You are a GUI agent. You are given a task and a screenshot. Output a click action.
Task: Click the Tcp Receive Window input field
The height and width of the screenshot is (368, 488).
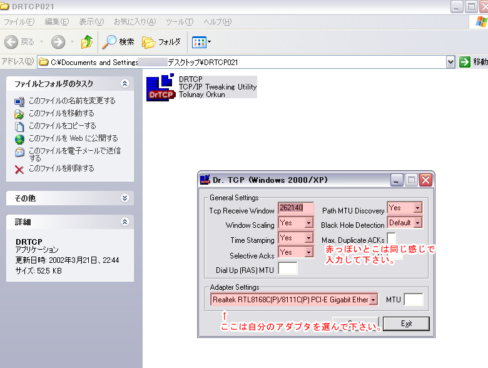[296, 208]
